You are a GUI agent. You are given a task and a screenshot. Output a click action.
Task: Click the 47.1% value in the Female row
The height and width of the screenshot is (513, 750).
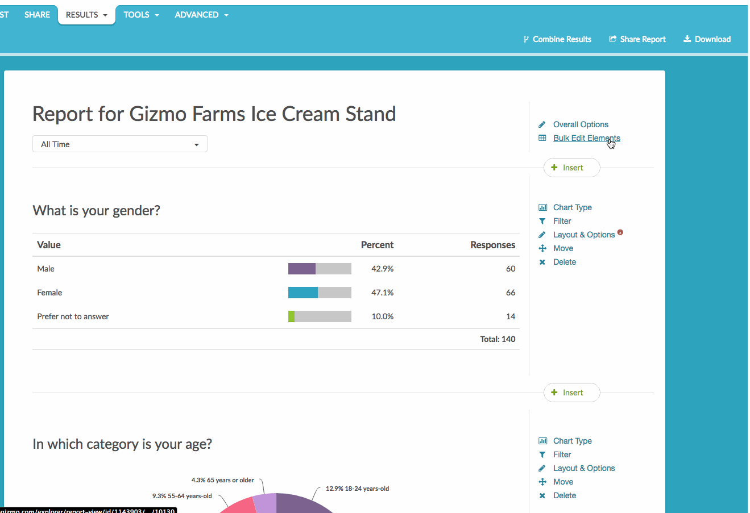pos(383,293)
